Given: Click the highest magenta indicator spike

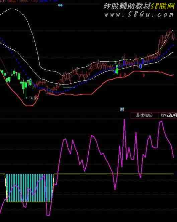Looking at the screenshot, I should [124, 120].
